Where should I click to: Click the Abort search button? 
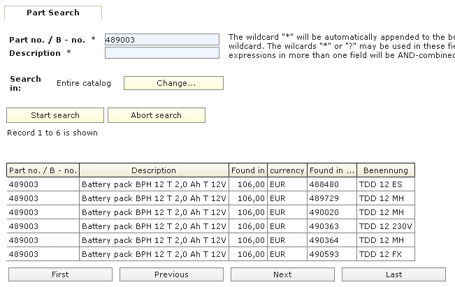click(x=156, y=115)
